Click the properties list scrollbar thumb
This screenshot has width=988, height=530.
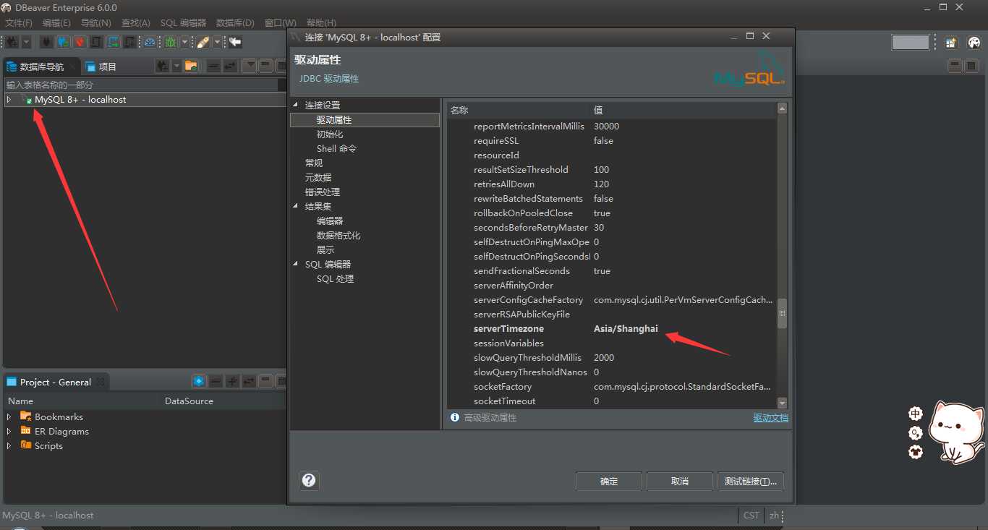[x=782, y=313]
